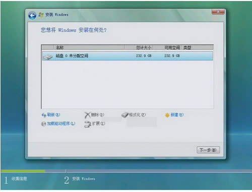Viewport: 252px width, 192px height.
Task: Click the hard drive icon for Disk 0
Action: (x=48, y=57)
